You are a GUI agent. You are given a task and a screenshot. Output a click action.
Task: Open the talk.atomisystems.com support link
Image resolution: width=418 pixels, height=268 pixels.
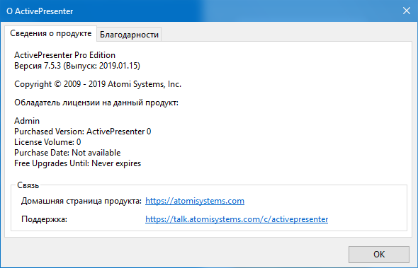[x=237, y=219]
